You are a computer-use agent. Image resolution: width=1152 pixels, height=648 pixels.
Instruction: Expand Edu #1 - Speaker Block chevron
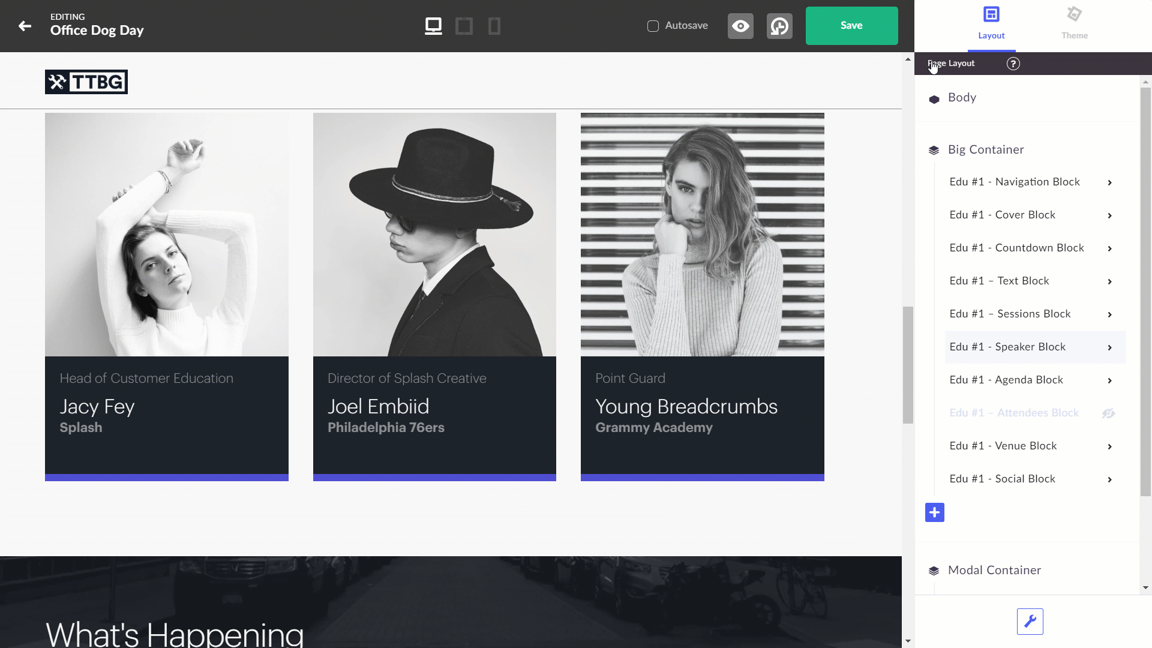[x=1109, y=347]
